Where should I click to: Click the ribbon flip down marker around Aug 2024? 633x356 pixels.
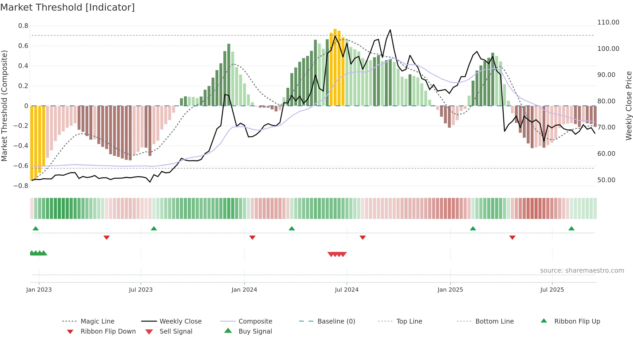pyautogui.click(x=363, y=238)
